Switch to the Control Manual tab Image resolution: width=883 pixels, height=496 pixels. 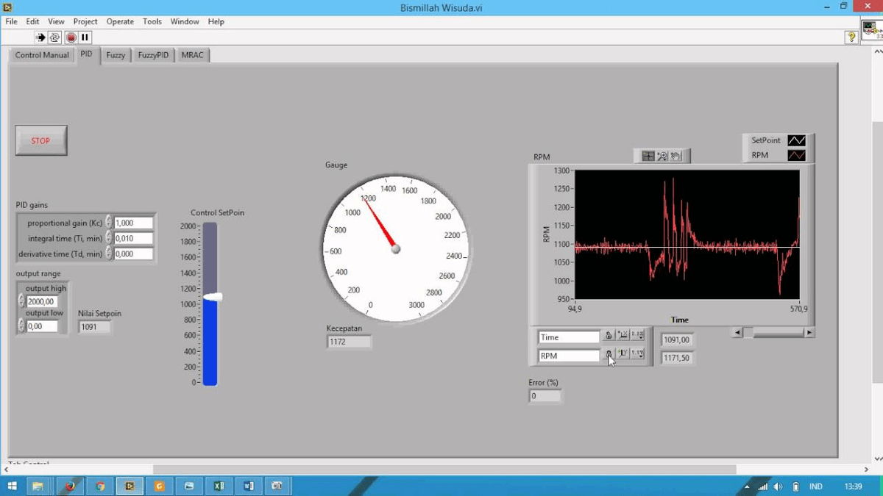click(x=42, y=55)
